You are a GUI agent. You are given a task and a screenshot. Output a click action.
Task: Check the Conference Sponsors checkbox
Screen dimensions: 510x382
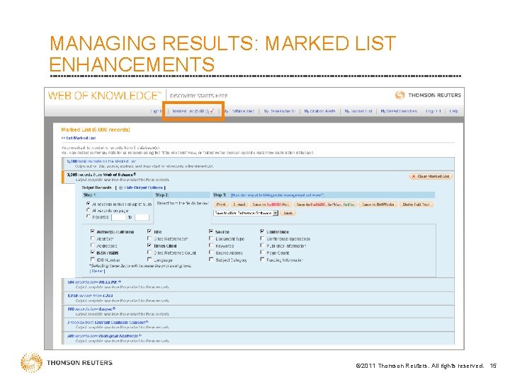(262, 238)
